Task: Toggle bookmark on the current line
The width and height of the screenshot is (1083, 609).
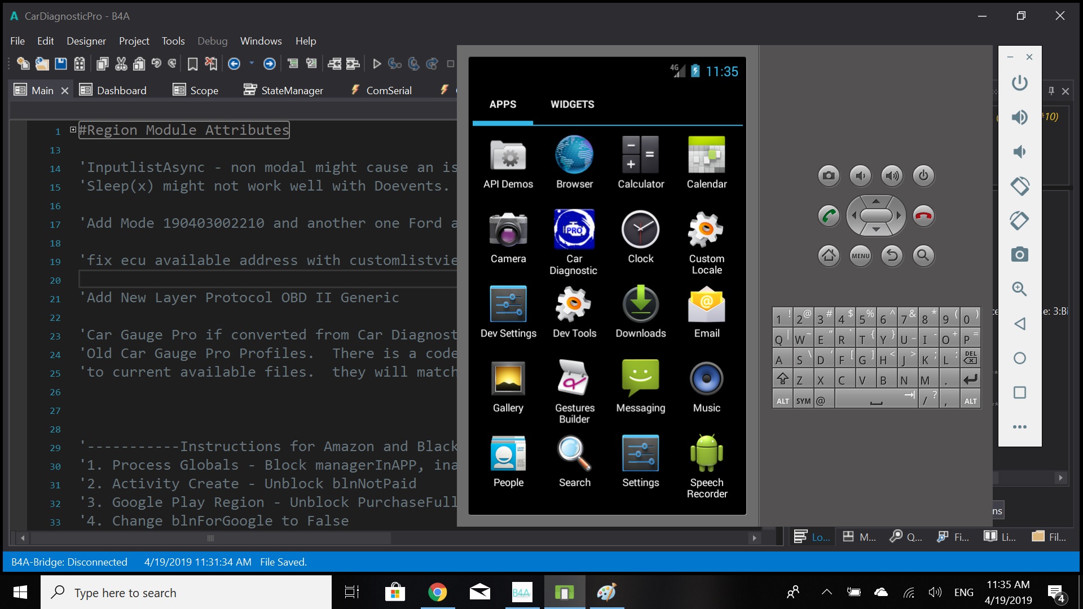Action: pyautogui.click(x=192, y=64)
